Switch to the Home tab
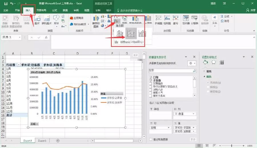 pos(17,10)
